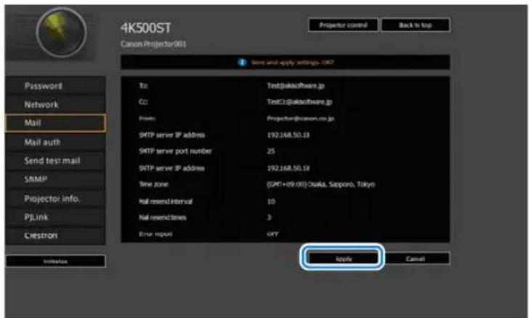Click SNTP server IP address value
Image resolution: width=529 pixels, height=318 pixels.
tap(288, 168)
